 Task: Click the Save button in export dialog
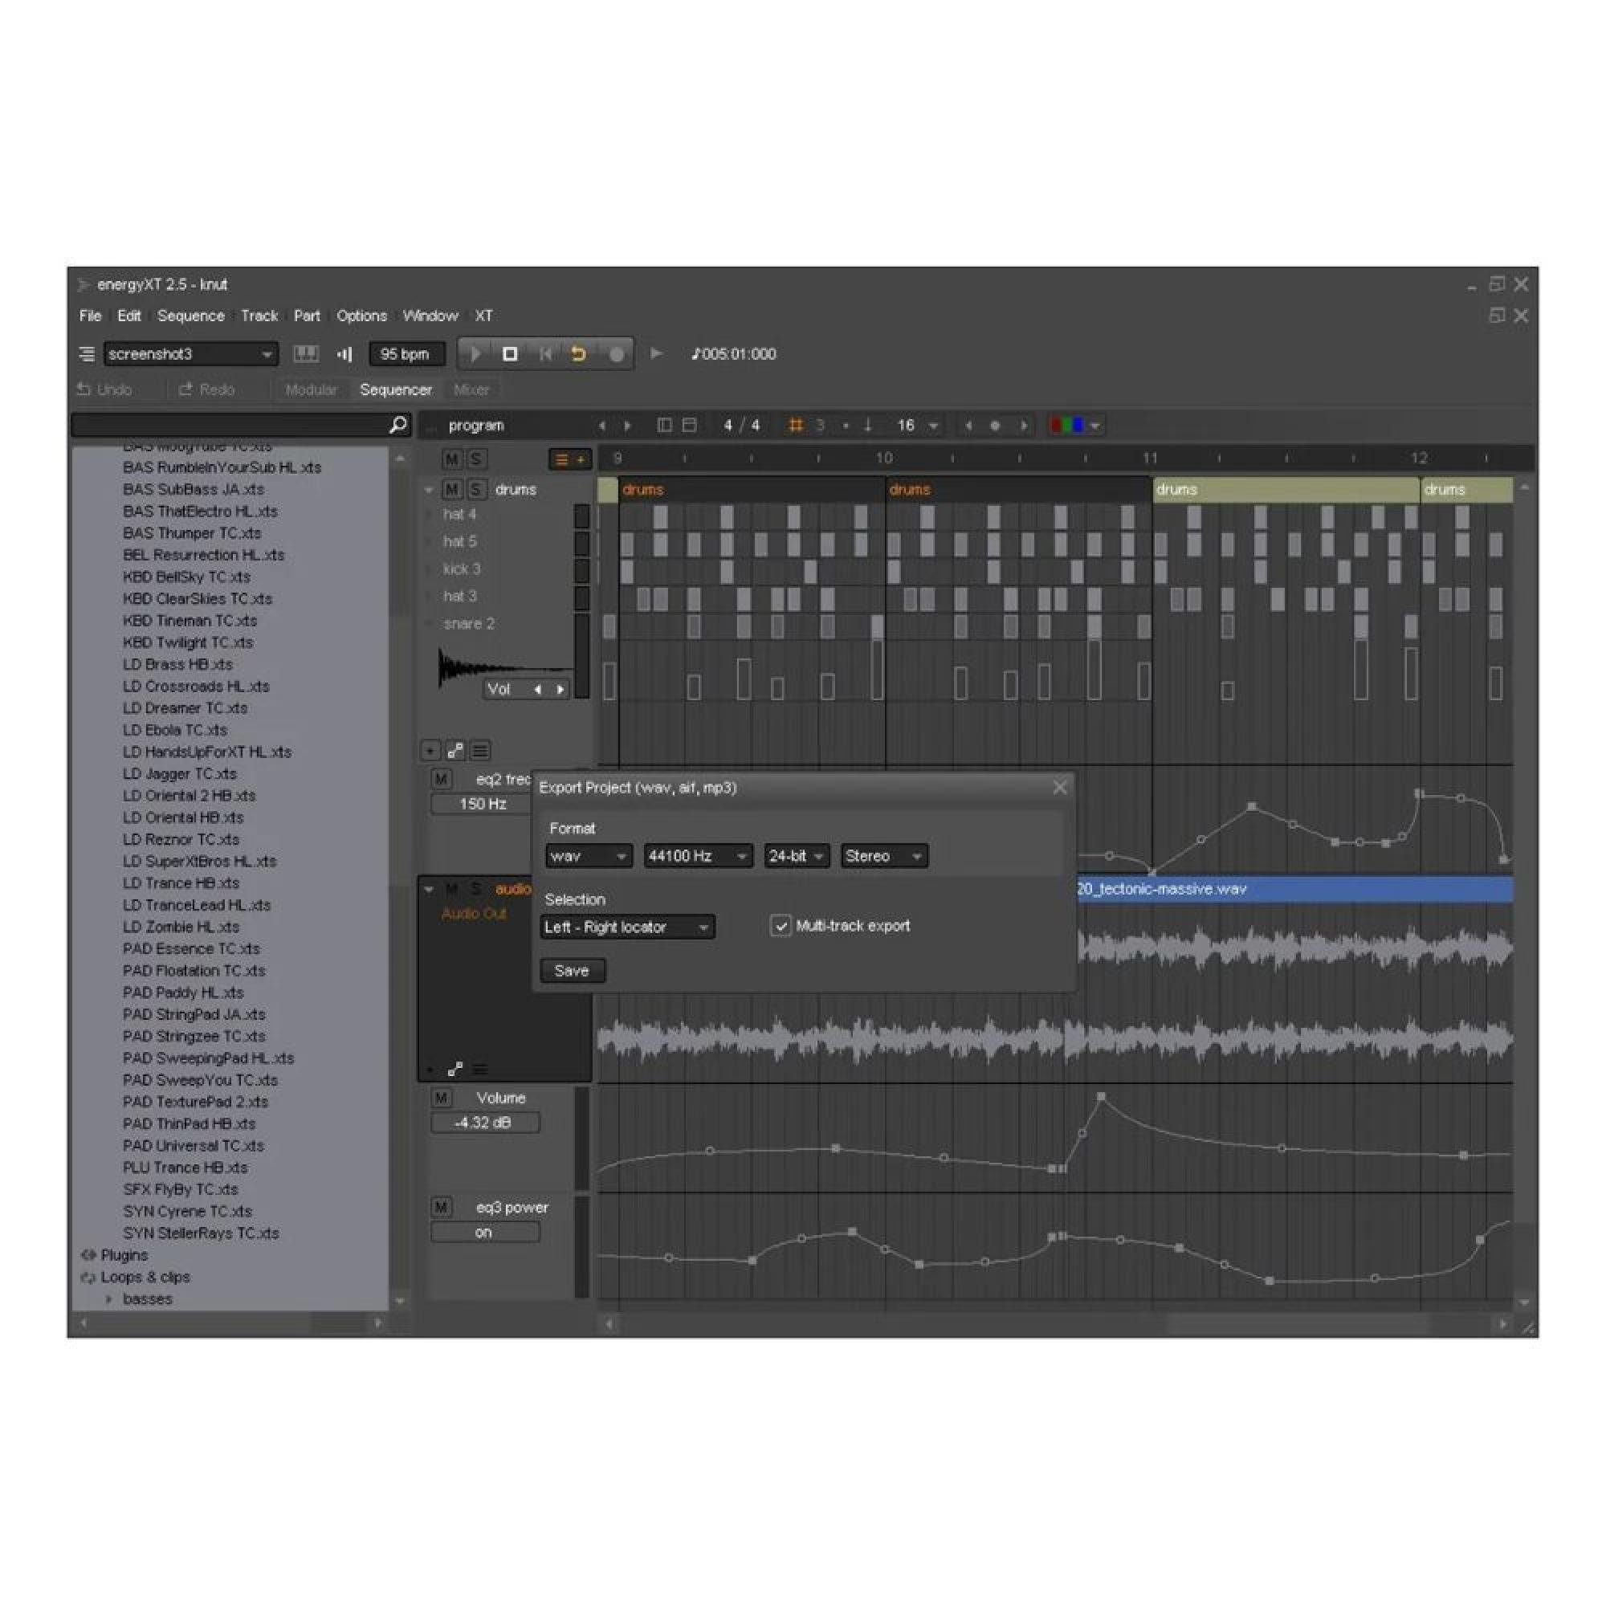pos(572,971)
